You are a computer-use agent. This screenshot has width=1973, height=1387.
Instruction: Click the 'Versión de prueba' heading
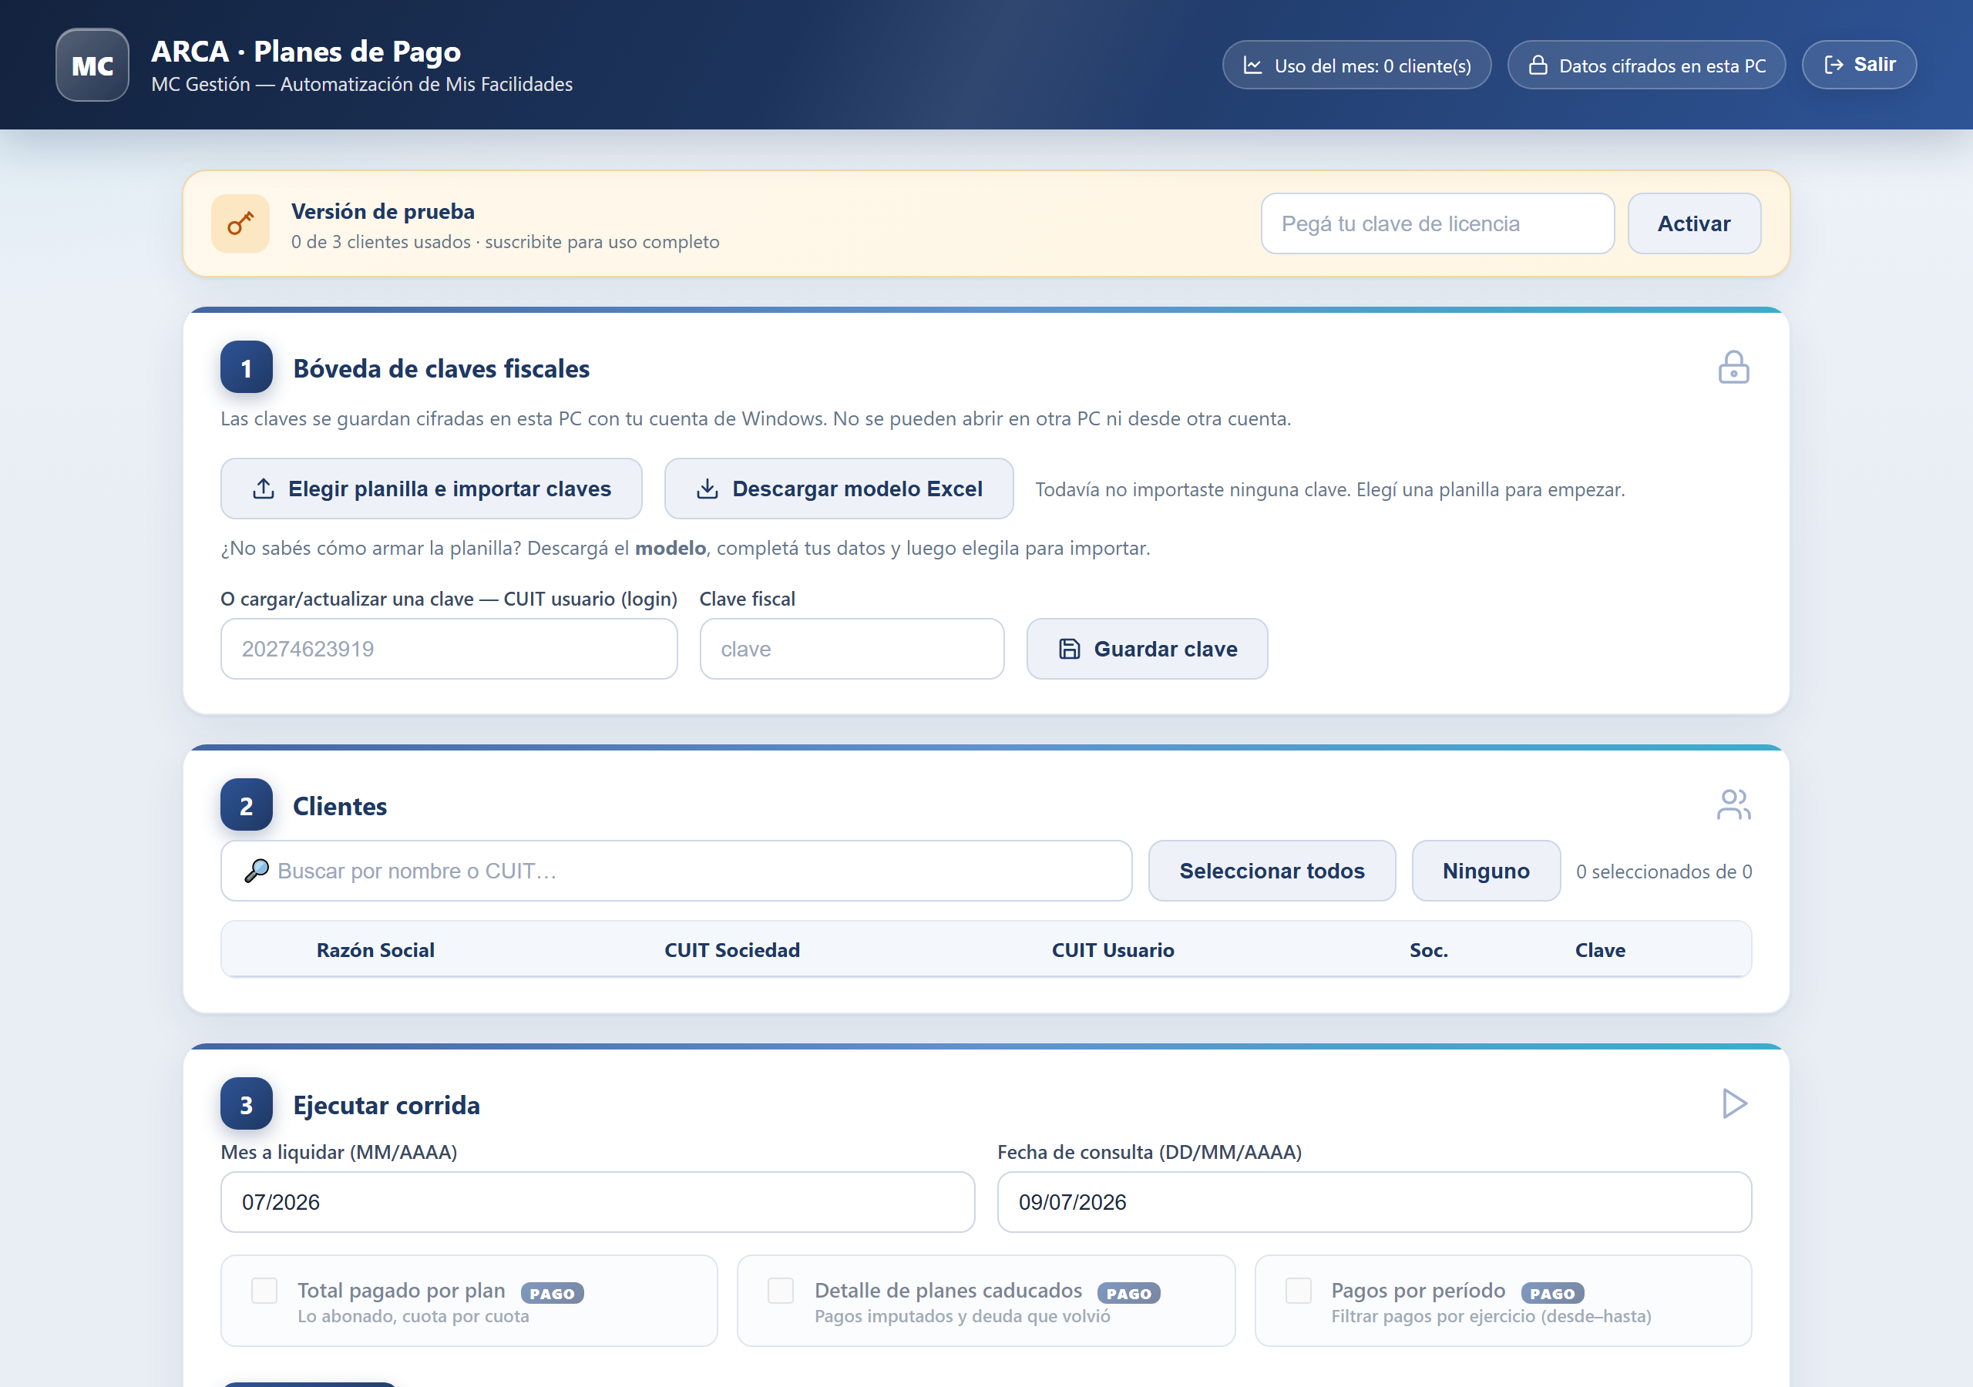(382, 211)
